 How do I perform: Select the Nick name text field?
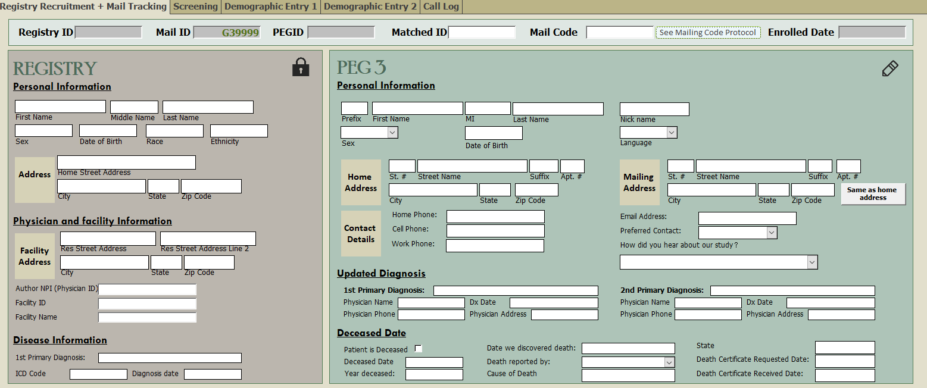point(654,109)
